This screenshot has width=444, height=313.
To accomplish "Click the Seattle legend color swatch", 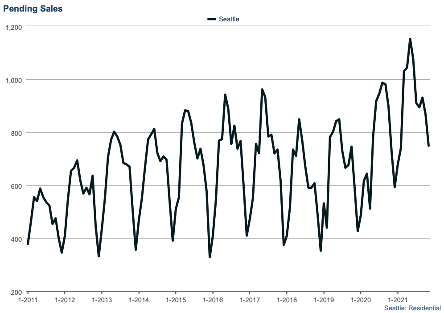I will (212, 19).
